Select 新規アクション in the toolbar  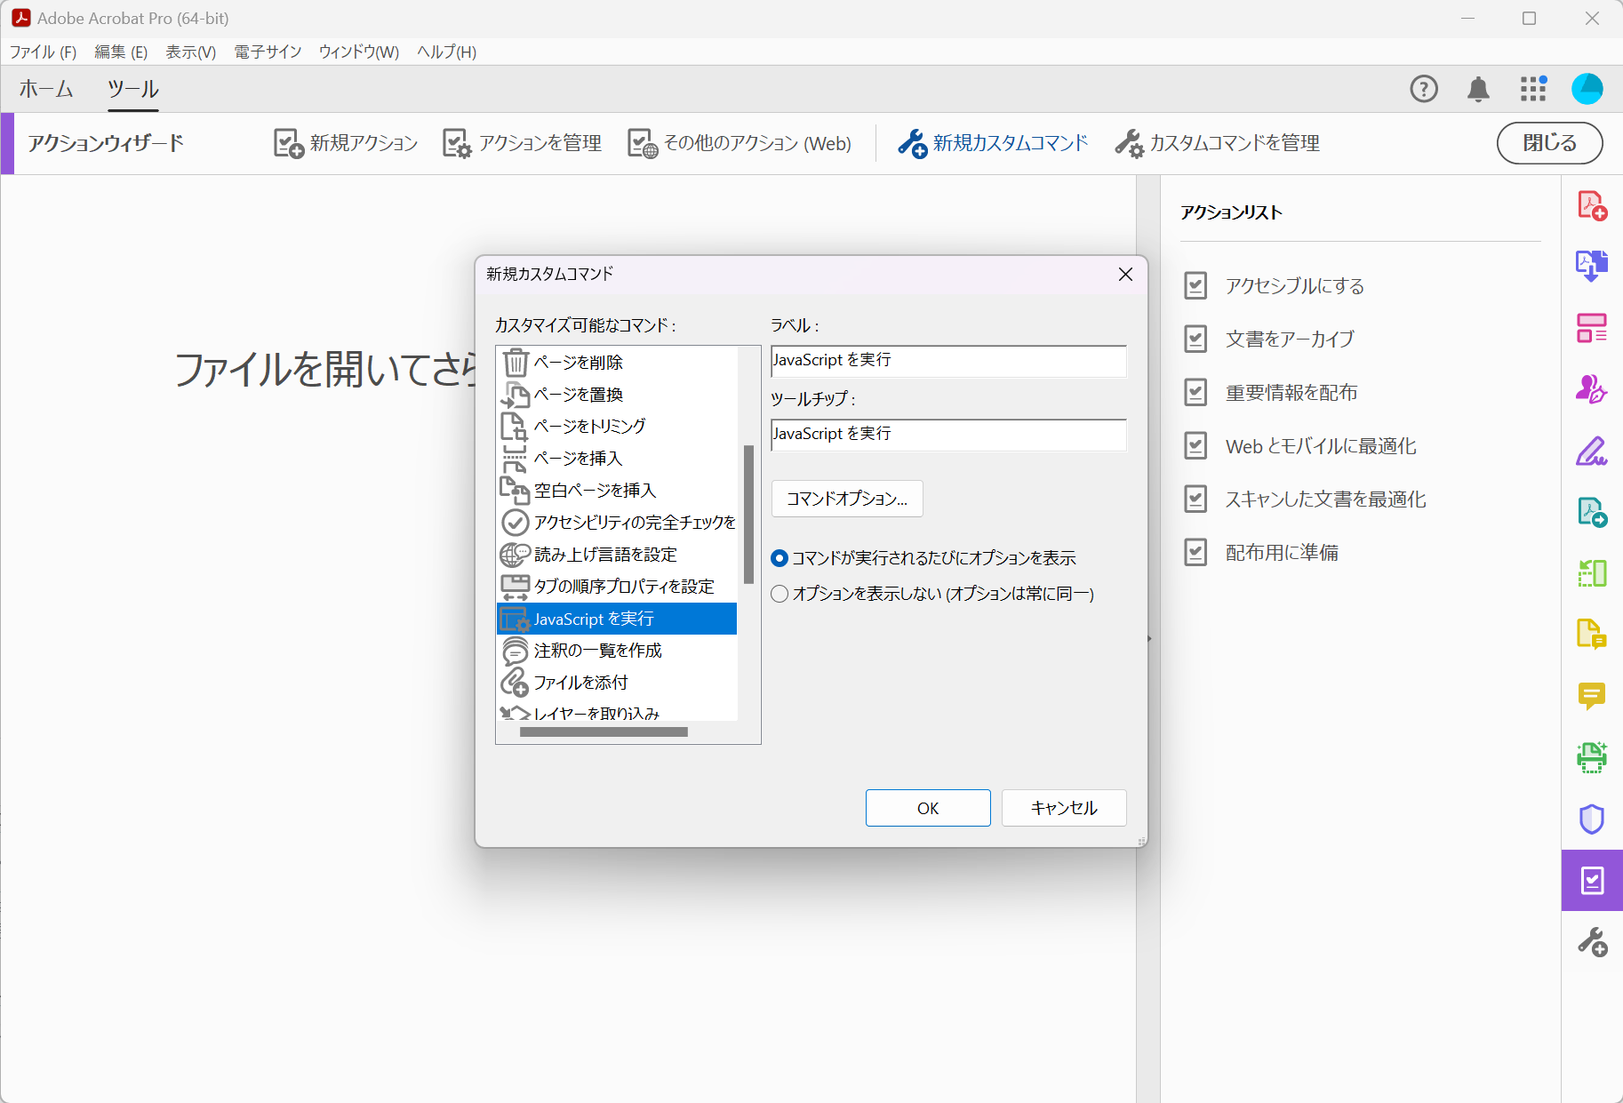tap(346, 143)
